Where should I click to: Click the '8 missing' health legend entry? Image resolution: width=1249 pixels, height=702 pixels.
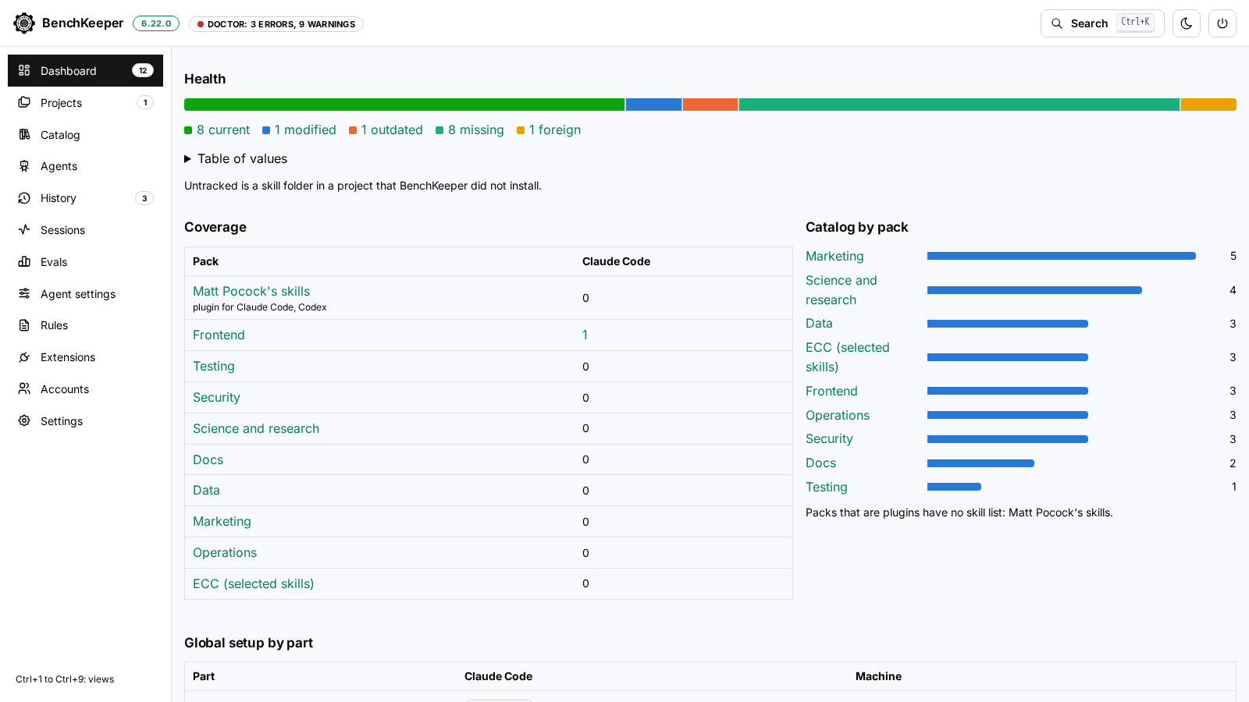tap(470, 129)
